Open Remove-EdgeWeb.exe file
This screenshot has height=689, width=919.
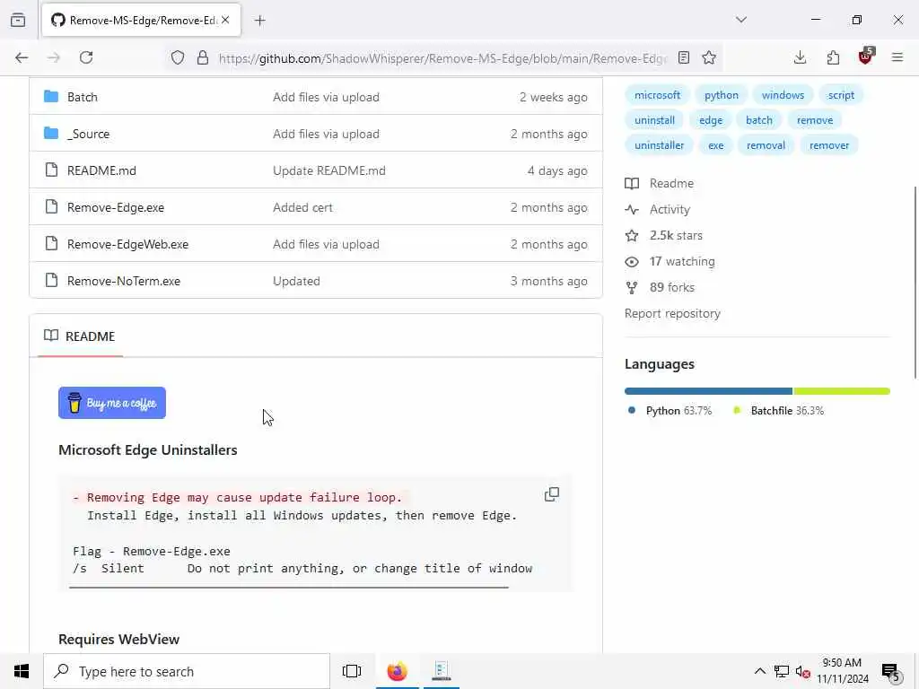coord(127,244)
